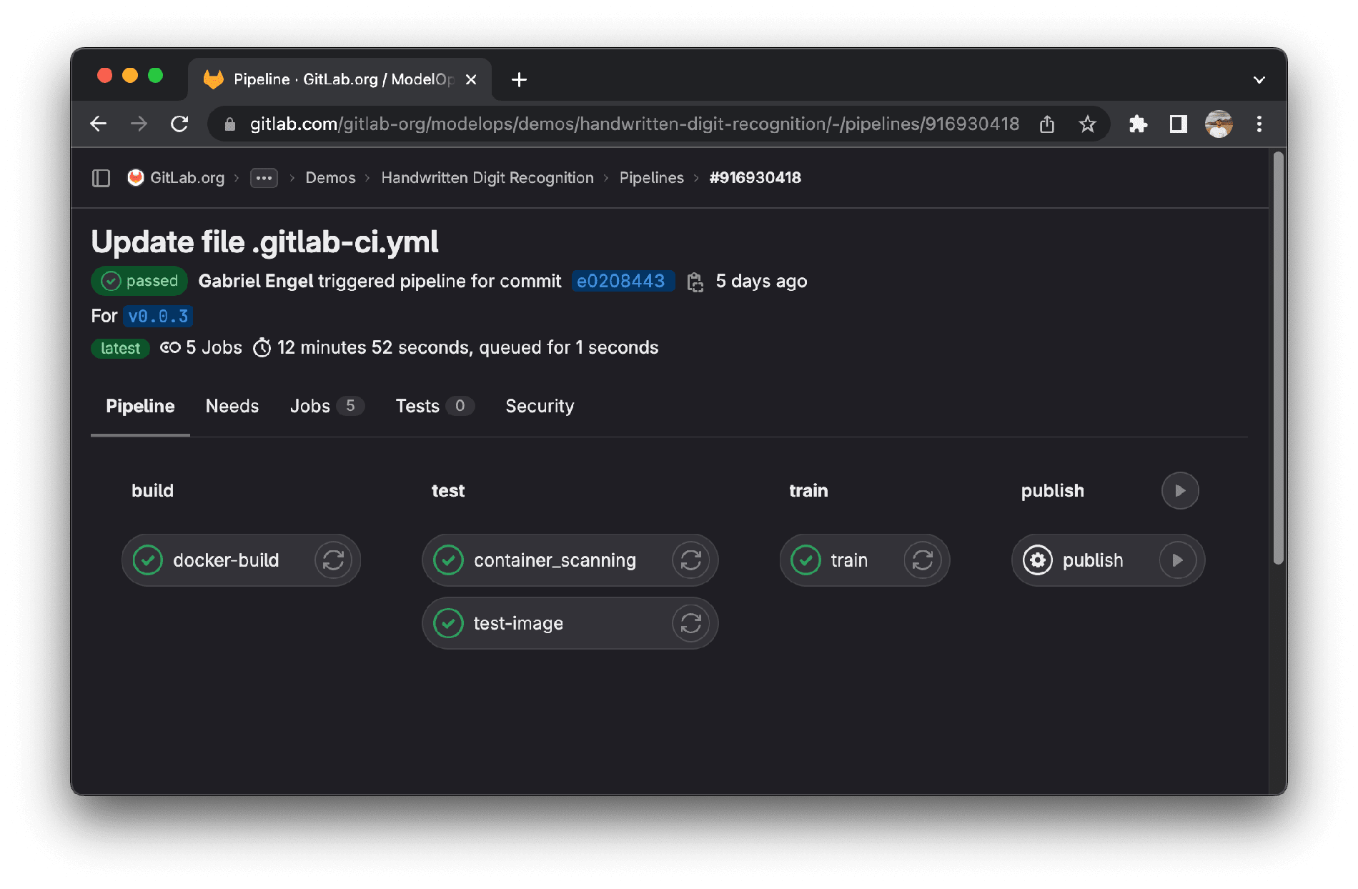Retry the container_scanning job

tap(690, 560)
